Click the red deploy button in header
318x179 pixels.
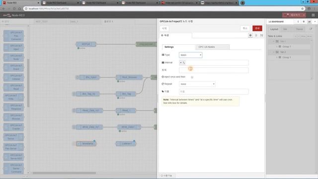292,15
